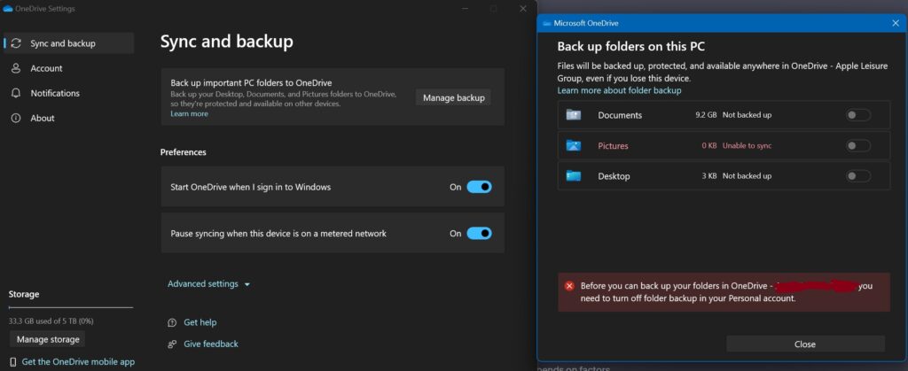Screen dimensions: 908x371
Task: Click the '9.2 GB' Documents size
Action: pos(706,115)
